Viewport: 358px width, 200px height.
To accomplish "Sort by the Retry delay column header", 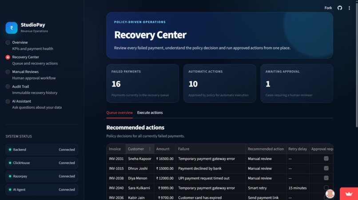I will (298, 149).
